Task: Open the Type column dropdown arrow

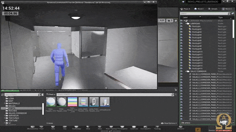Action: click(231, 18)
